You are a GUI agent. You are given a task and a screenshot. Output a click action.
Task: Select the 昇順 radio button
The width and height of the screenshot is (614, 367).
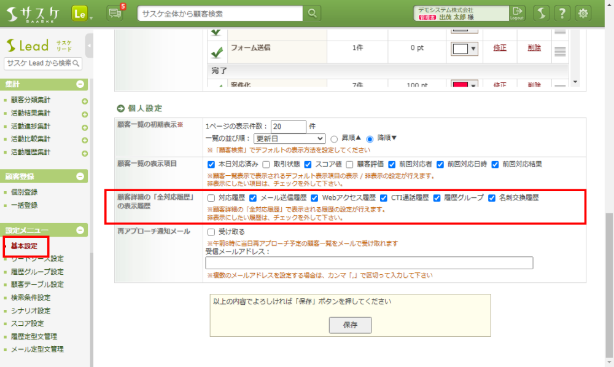335,139
